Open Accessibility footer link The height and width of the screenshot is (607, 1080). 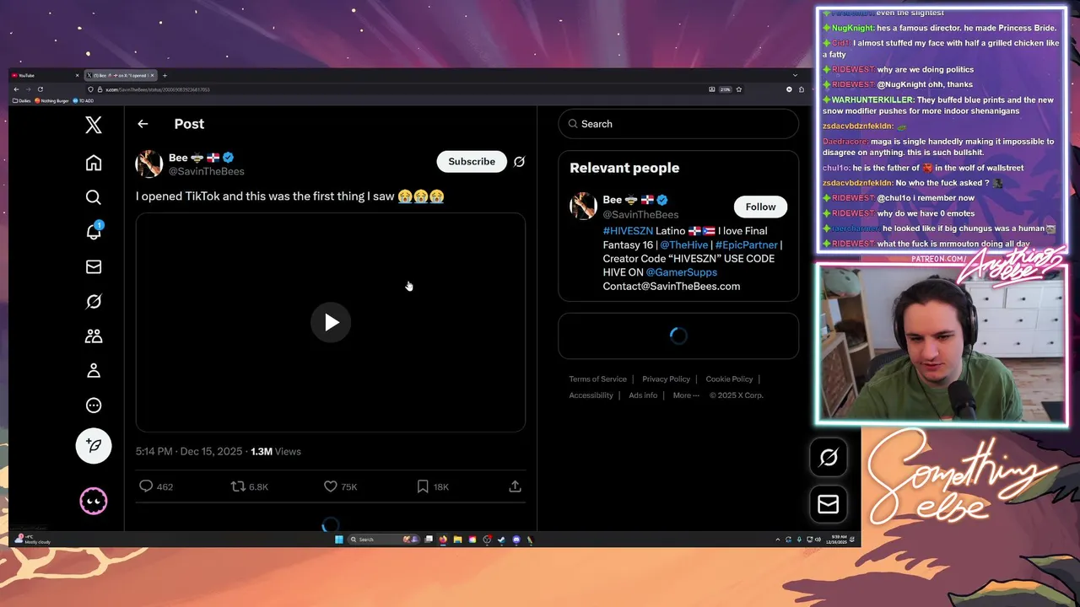[591, 395]
